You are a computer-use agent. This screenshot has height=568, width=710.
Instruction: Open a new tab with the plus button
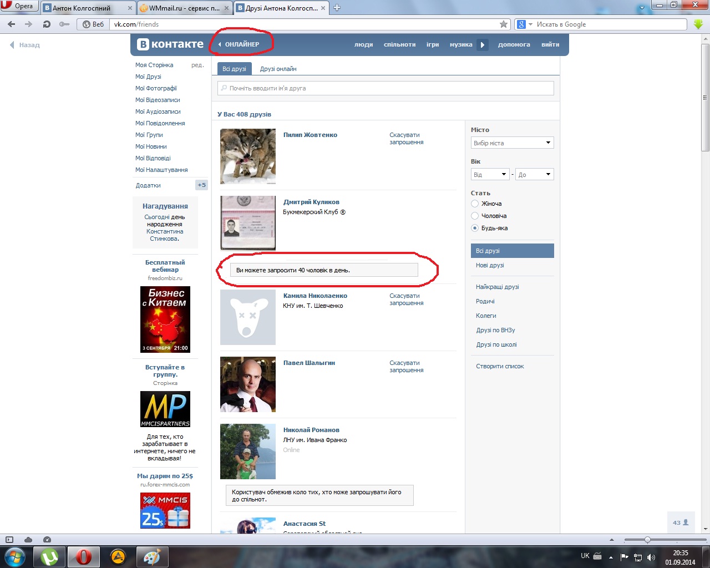tap(337, 8)
